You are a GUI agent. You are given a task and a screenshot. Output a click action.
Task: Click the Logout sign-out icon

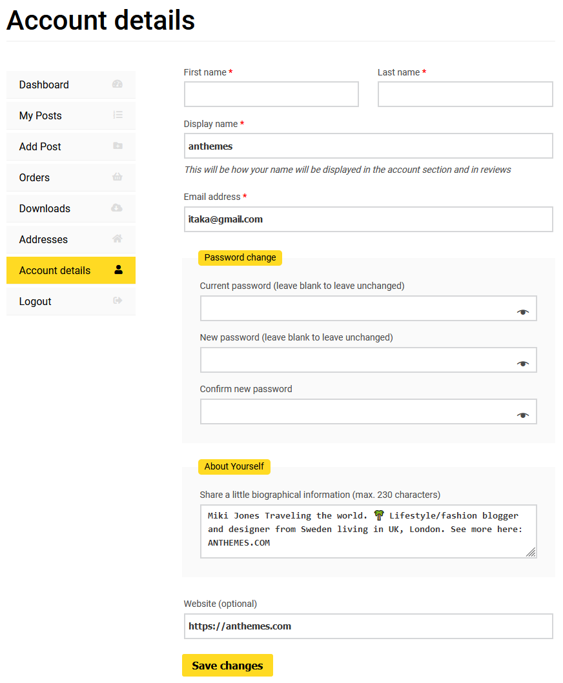click(x=118, y=301)
